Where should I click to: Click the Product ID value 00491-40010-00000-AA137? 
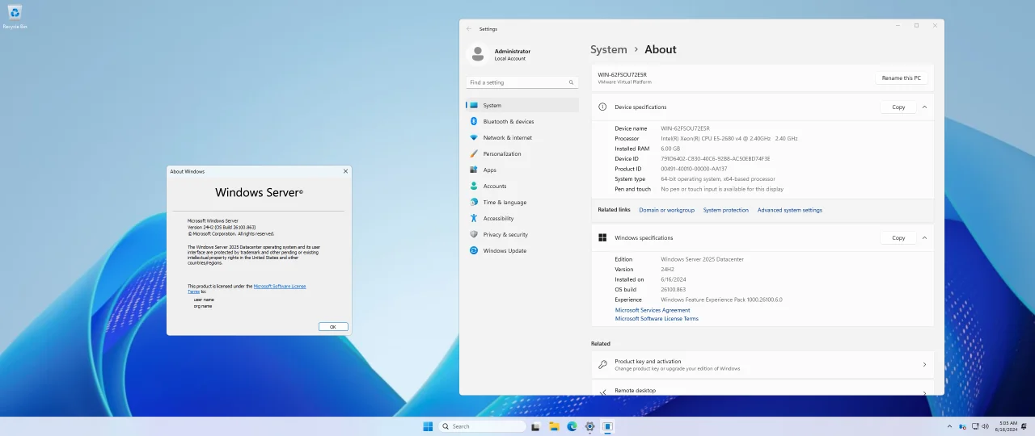(x=694, y=169)
